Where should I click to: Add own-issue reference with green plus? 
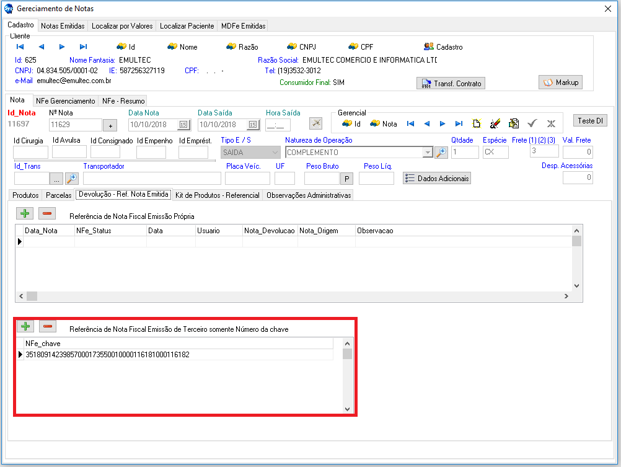(x=25, y=213)
